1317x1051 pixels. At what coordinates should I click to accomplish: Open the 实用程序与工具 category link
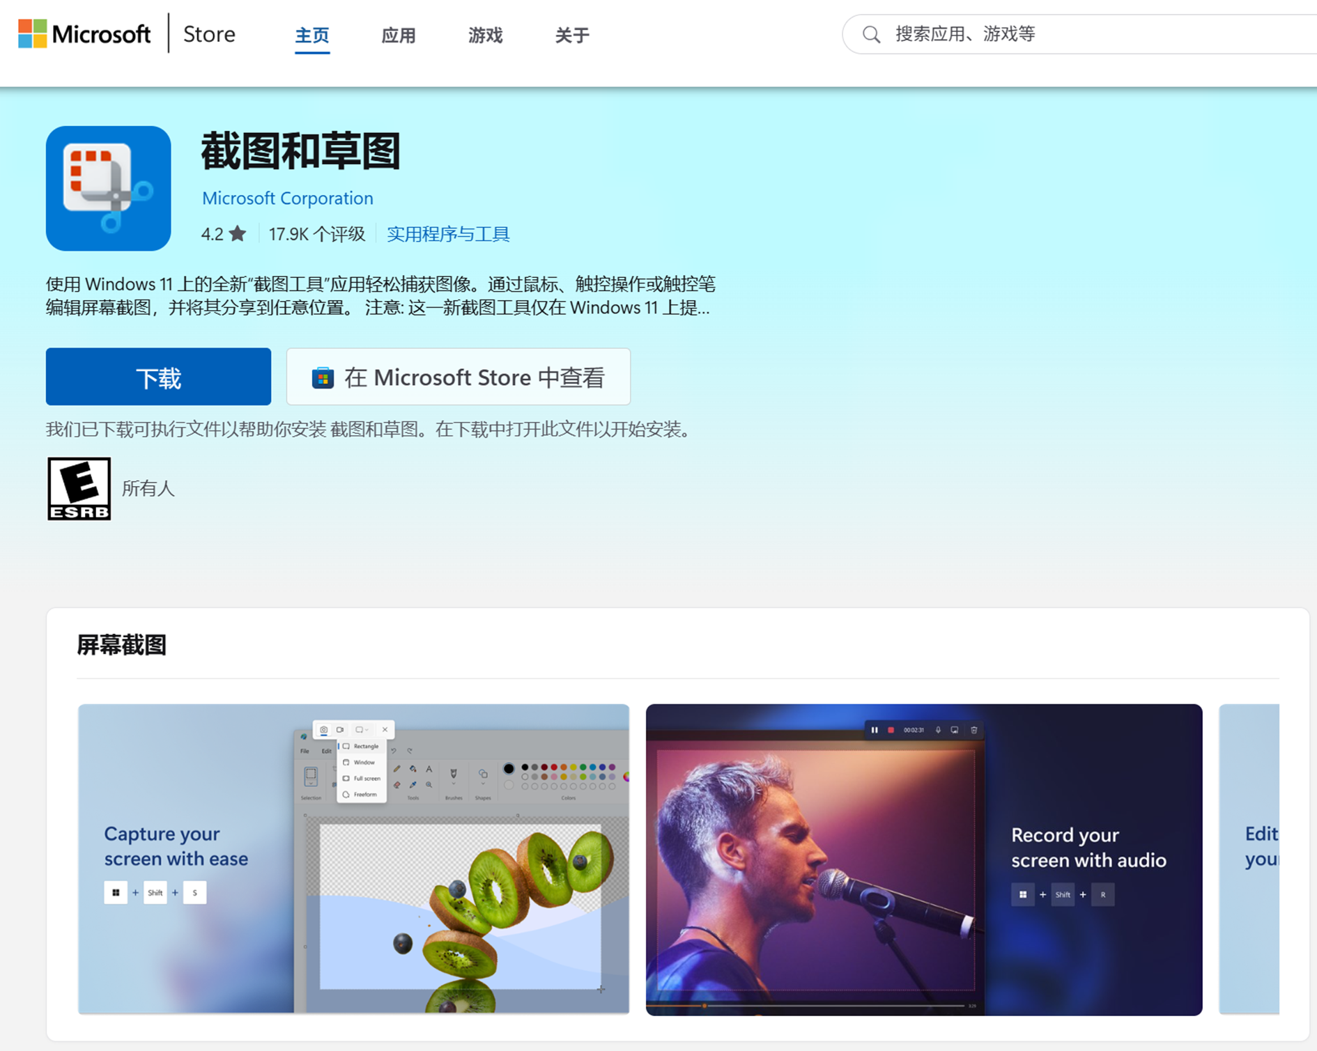tap(448, 234)
